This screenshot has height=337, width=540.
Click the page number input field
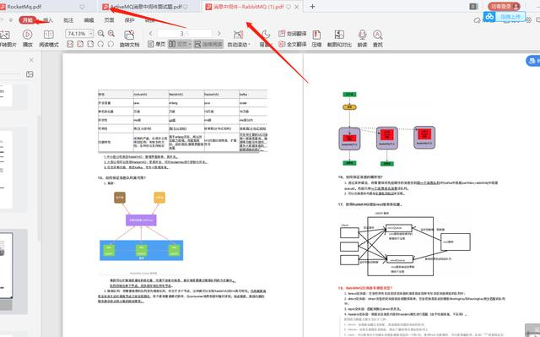pyautogui.click(x=185, y=34)
